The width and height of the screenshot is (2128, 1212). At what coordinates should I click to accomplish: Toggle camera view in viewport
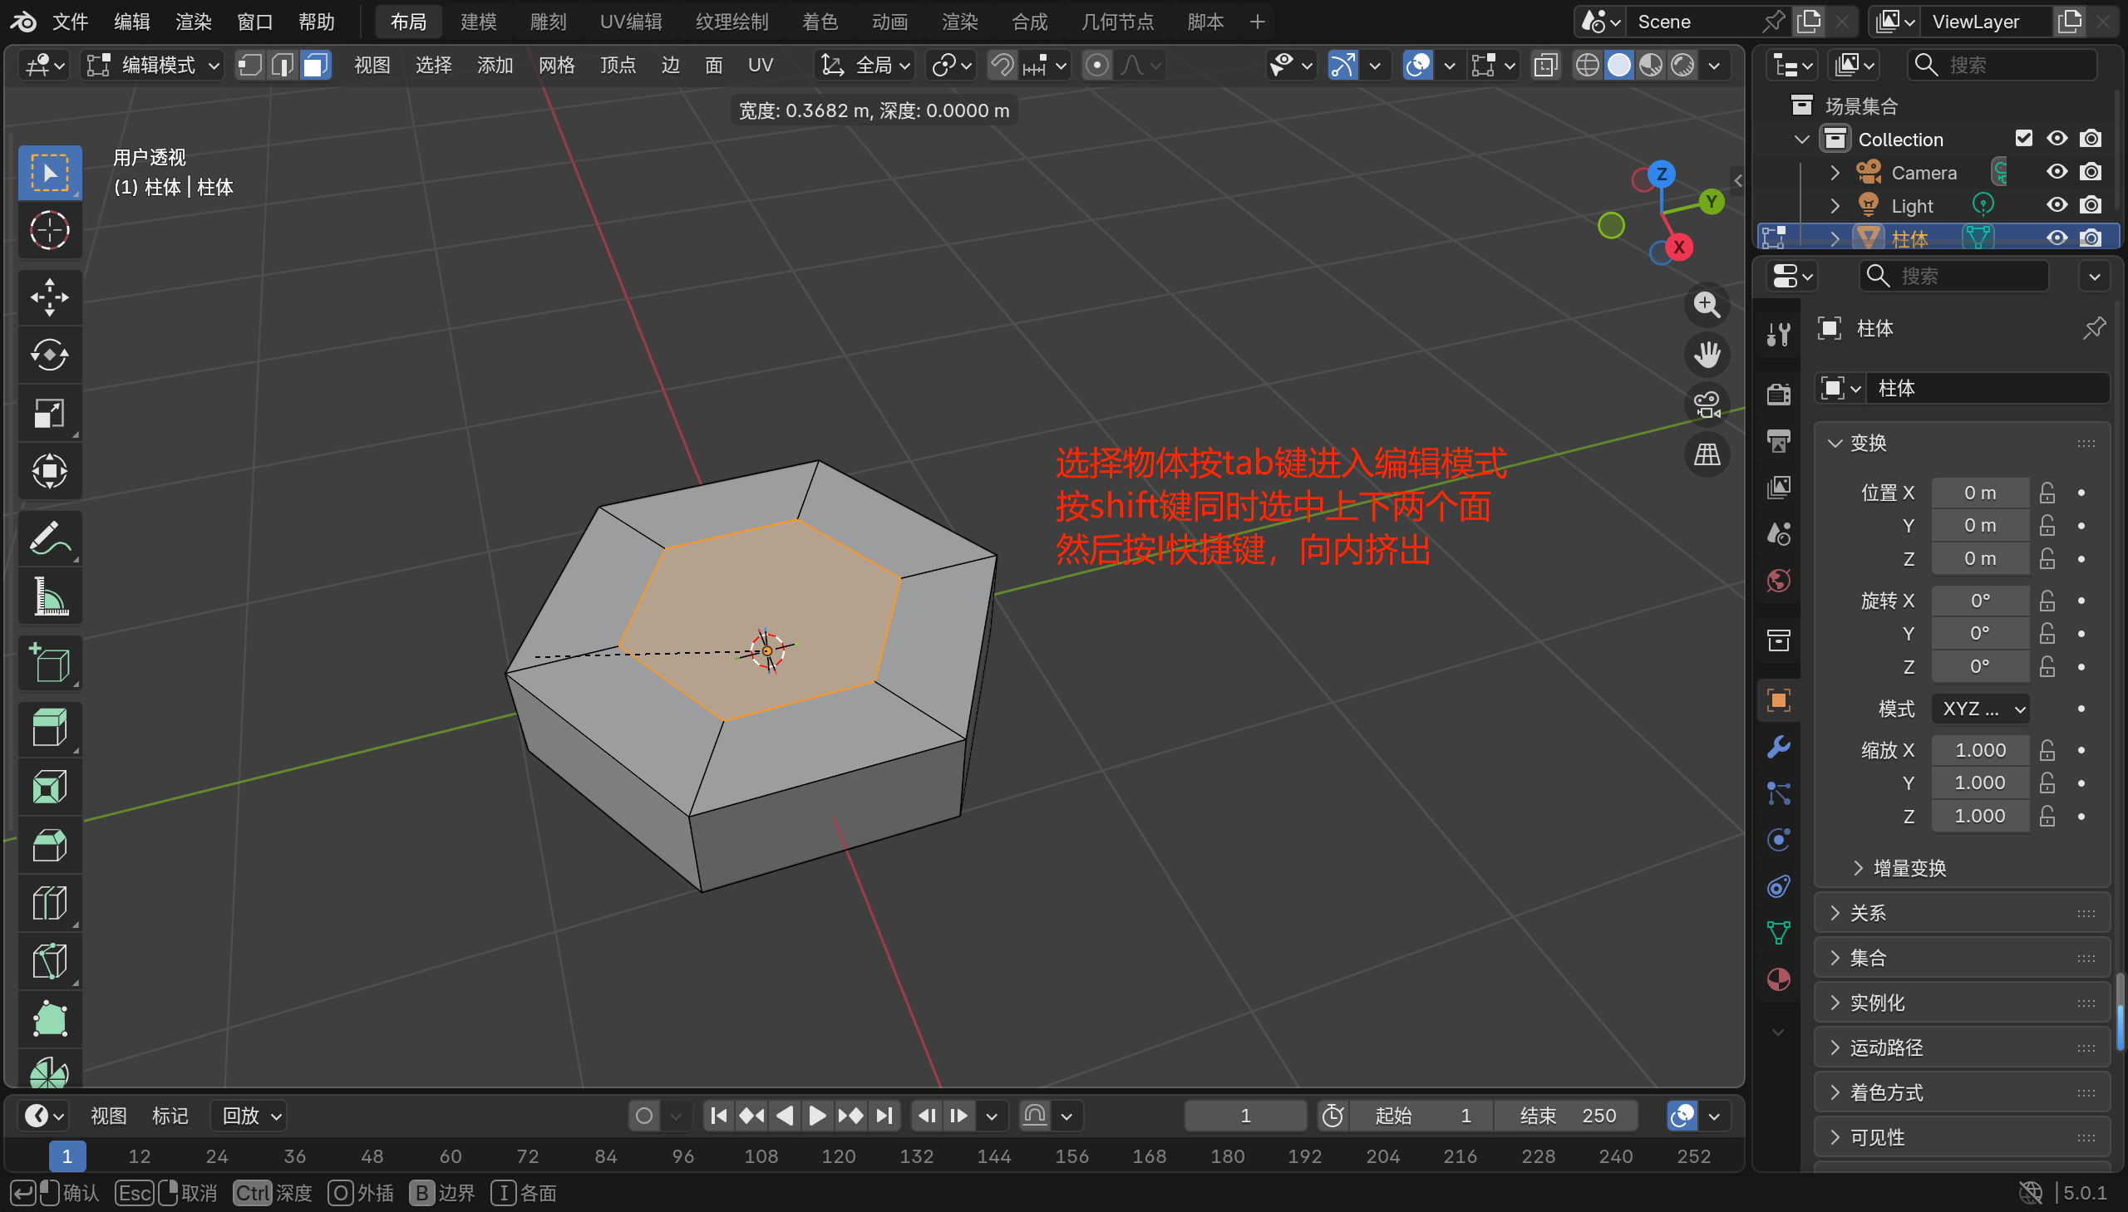1707,405
